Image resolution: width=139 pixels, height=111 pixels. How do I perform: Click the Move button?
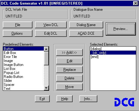[69, 87]
